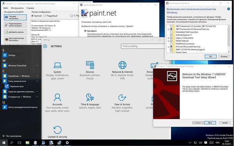This screenshot has width=234, height=146.
Task: Click Текущие настройки button in EasyBCD
Action: 15,17
